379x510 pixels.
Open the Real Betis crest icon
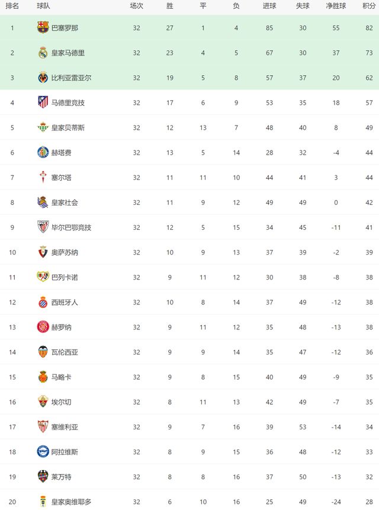pos(43,127)
